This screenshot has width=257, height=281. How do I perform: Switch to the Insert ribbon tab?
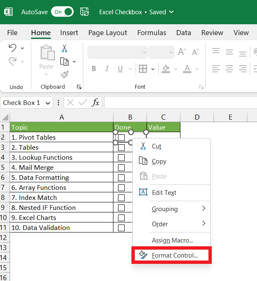69,33
